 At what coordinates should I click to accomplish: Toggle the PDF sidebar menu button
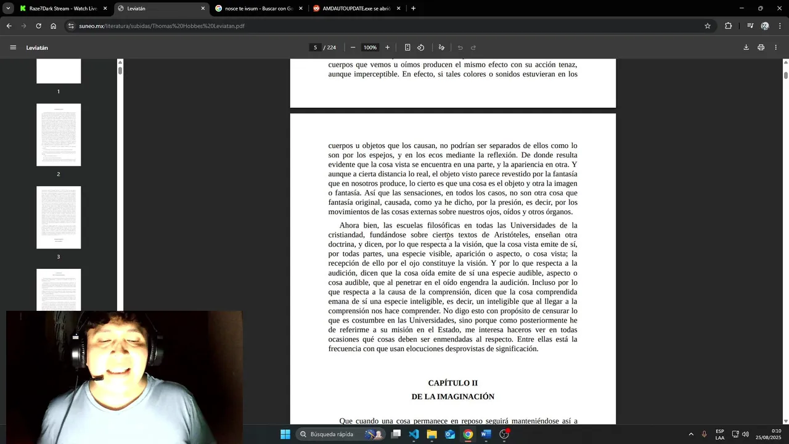pos(13,47)
